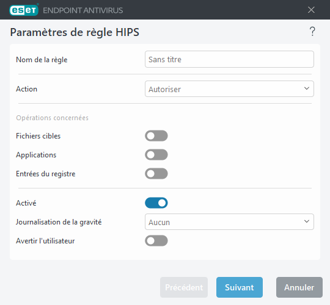Click the 'Opérations concernées' heading text

pos(52,118)
